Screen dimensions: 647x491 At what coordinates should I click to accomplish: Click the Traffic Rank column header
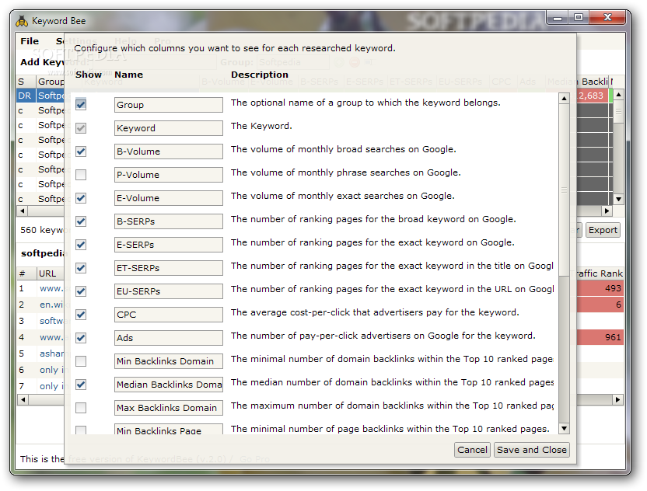599,273
